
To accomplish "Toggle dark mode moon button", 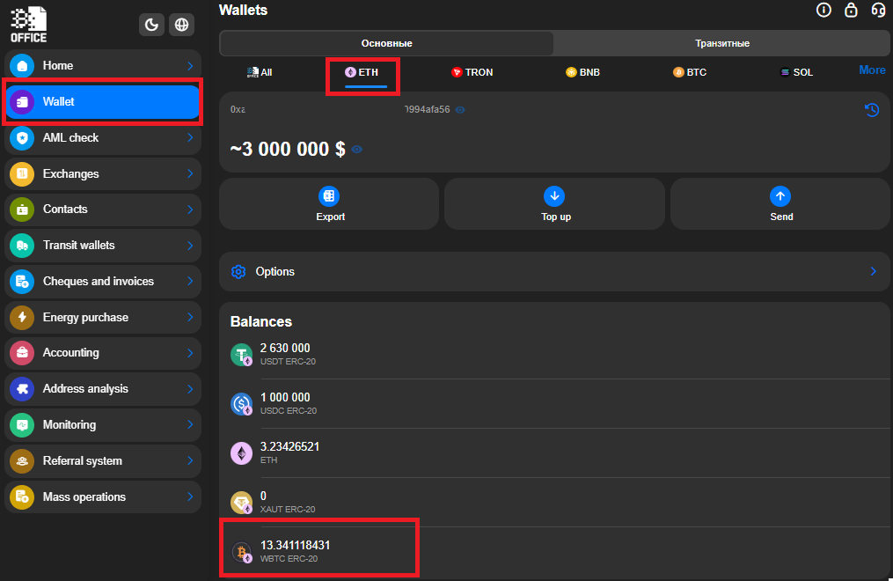I will (151, 25).
